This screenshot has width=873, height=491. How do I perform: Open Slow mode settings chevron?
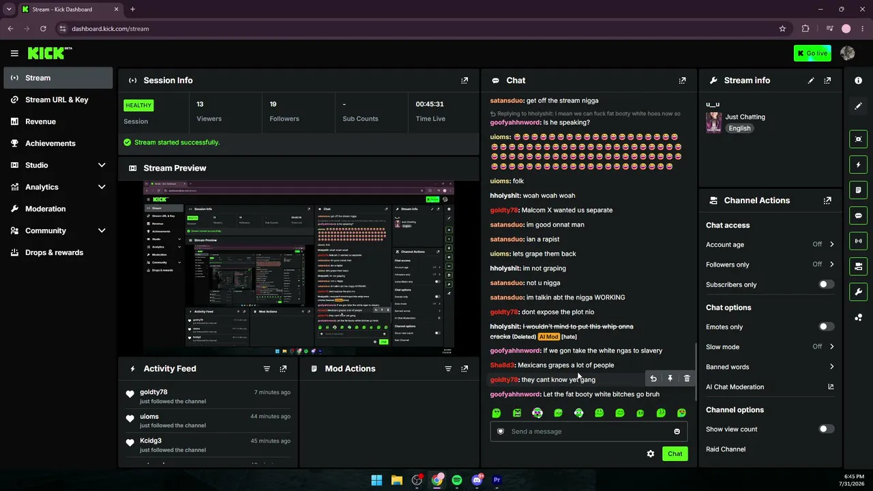pyautogui.click(x=831, y=346)
